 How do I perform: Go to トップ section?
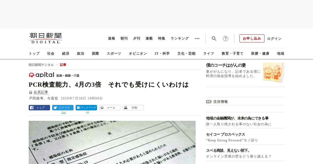coord(34,54)
